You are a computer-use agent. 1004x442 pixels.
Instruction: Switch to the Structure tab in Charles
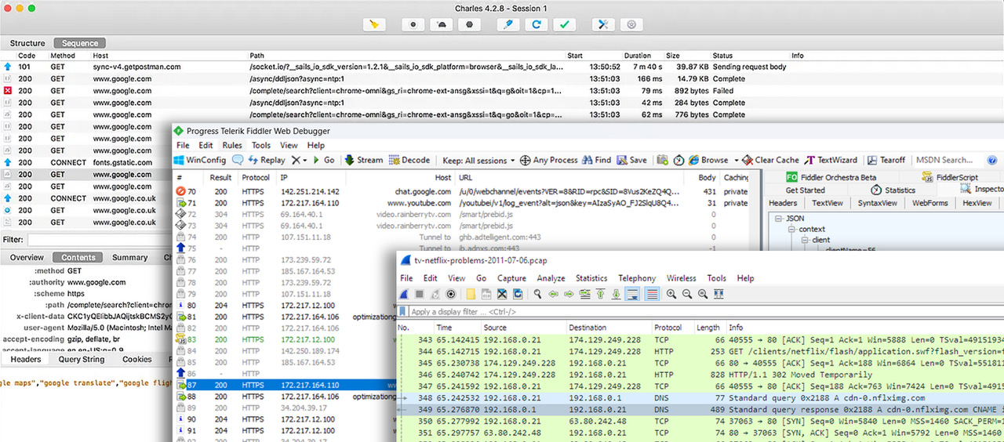click(x=27, y=43)
